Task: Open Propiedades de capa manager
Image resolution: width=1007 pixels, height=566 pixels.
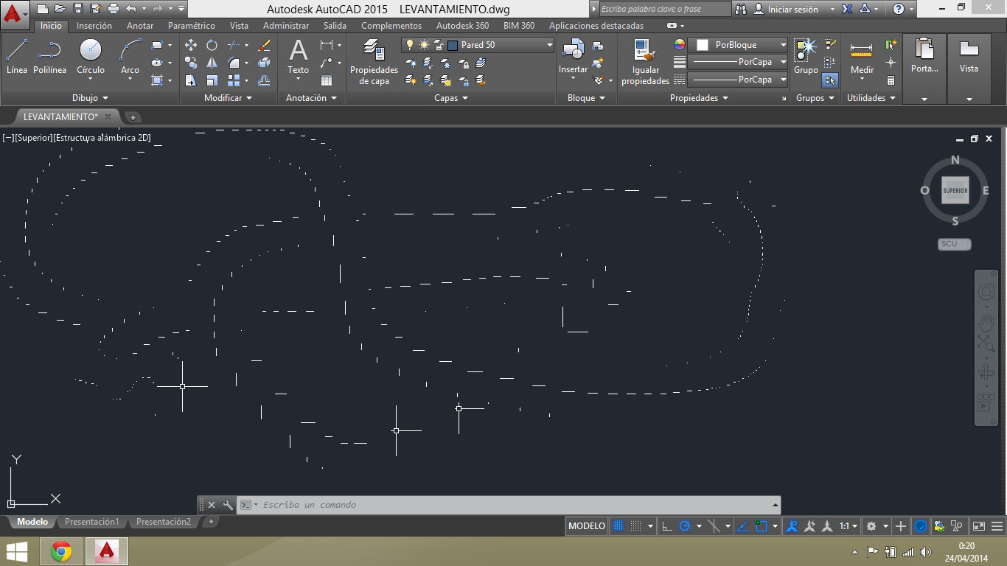Action: coord(374,62)
